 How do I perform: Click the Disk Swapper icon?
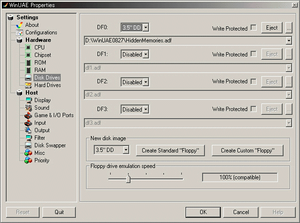29,145
